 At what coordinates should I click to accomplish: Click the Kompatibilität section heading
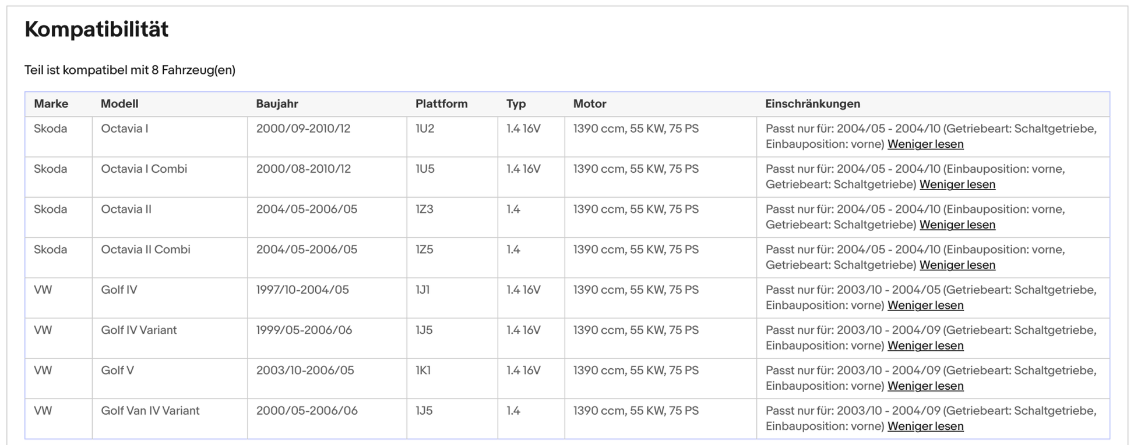96,29
